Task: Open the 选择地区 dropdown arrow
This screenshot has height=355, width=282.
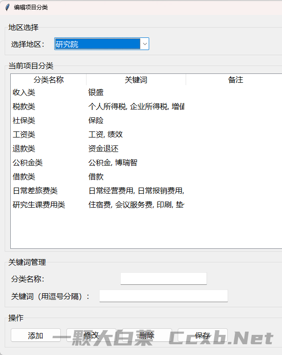Action: click(145, 44)
